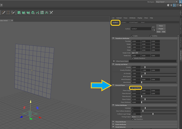Viewport: 182px width, 129px height.
Task: Click the output connection icon beside nucleus name
Action: coord(154,30)
